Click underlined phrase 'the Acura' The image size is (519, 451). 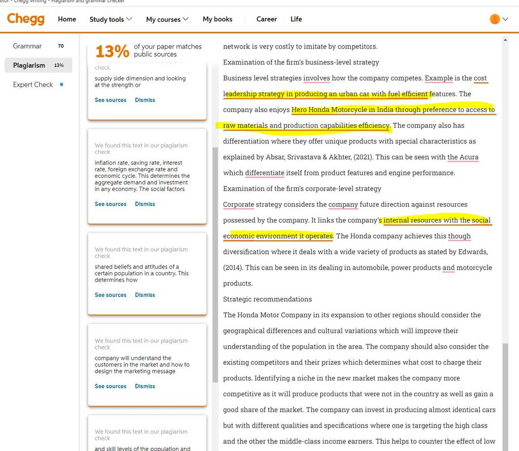[463, 157]
